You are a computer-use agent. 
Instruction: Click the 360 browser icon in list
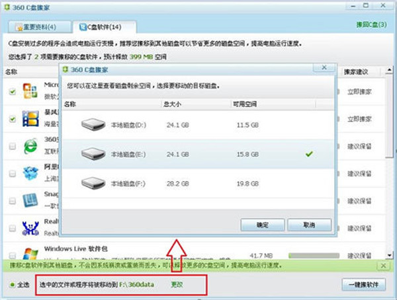pyautogui.click(x=30, y=146)
